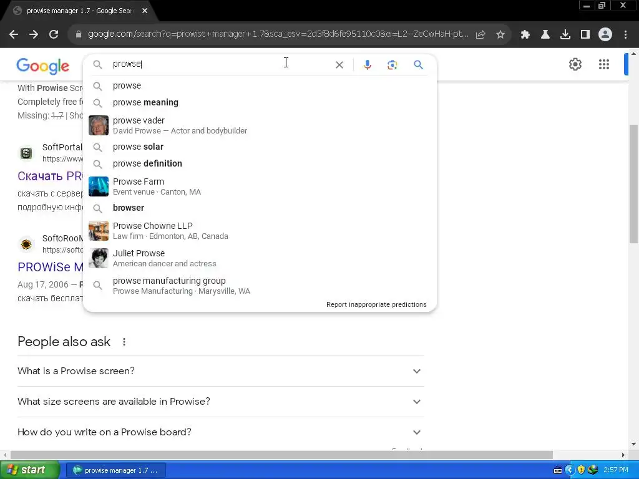639x479 pixels.
Task: Open the Google apps grid
Action: point(603,64)
